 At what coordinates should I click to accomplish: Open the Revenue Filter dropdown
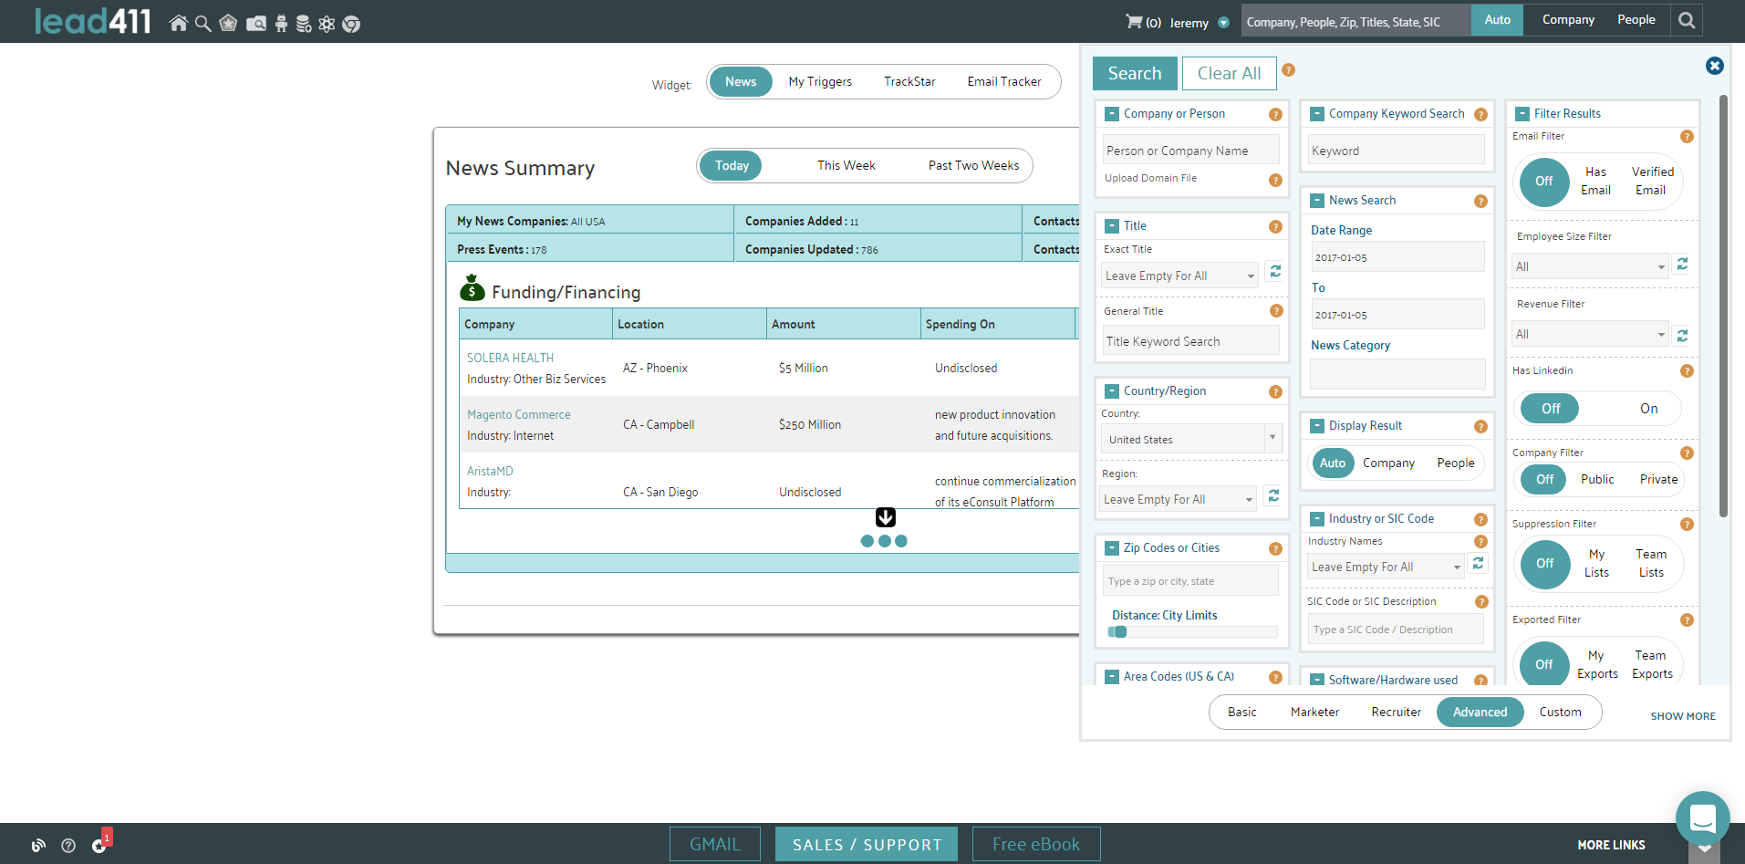coord(1590,334)
